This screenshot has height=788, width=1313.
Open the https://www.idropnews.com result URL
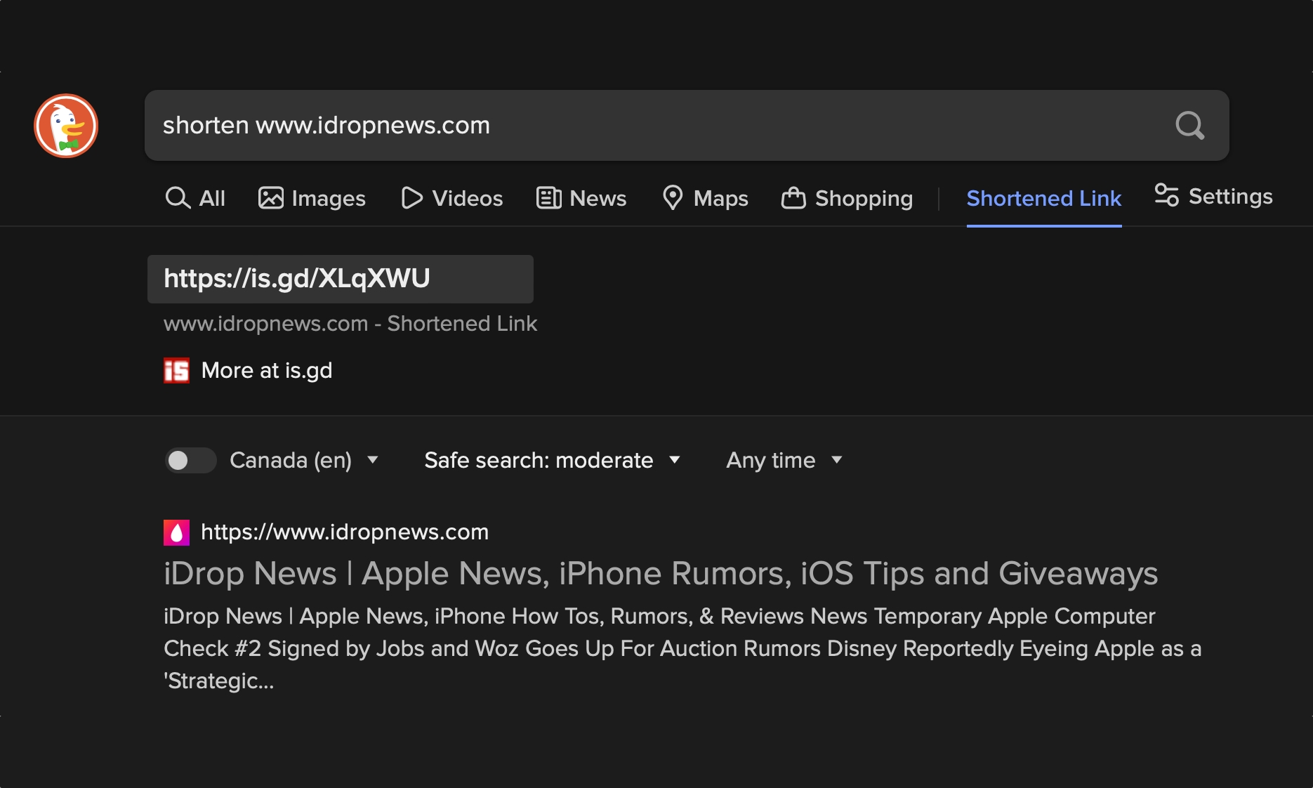[345, 532]
